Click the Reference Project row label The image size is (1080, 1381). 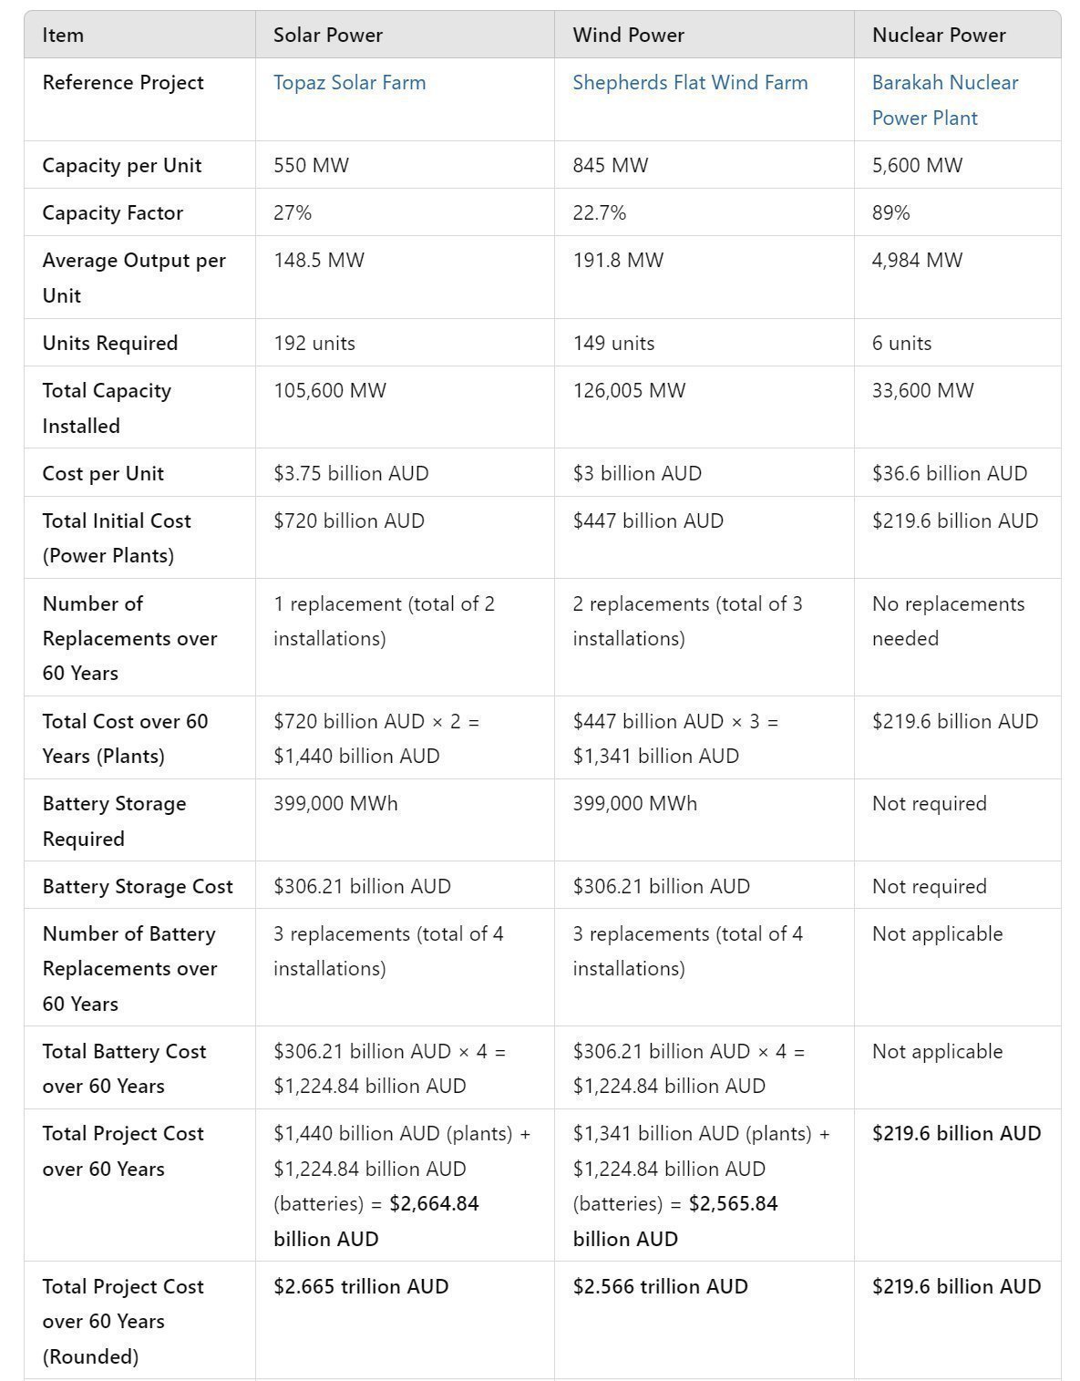[x=123, y=83]
